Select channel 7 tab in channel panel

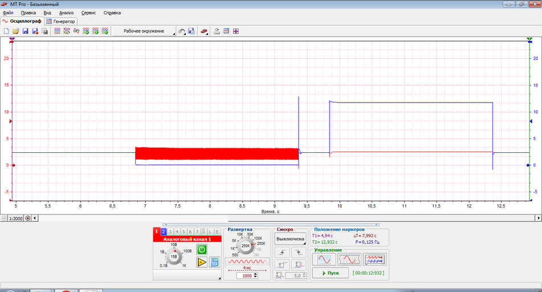pyautogui.click(x=197, y=232)
